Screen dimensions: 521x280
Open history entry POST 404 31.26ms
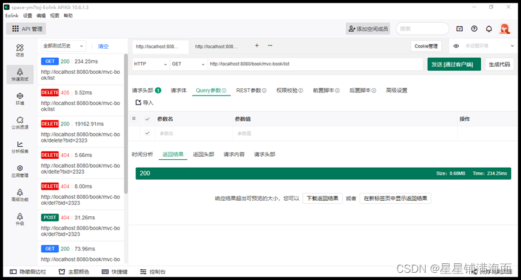pyautogui.click(x=81, y=225)
